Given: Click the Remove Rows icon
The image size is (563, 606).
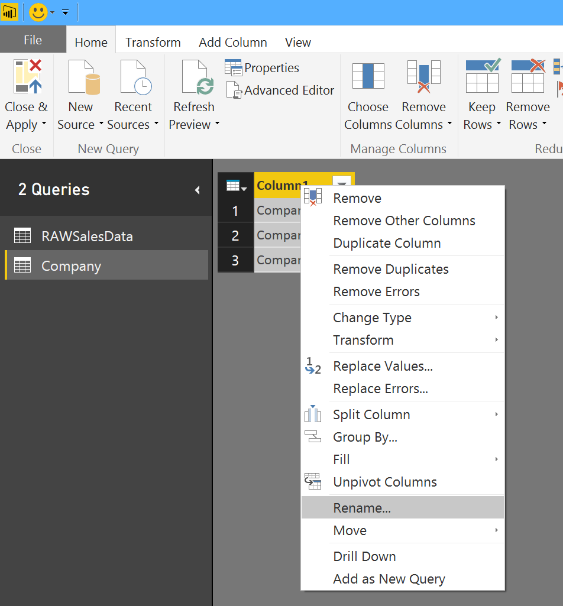Looking at the screenshot, I should [x=527, y=77].
